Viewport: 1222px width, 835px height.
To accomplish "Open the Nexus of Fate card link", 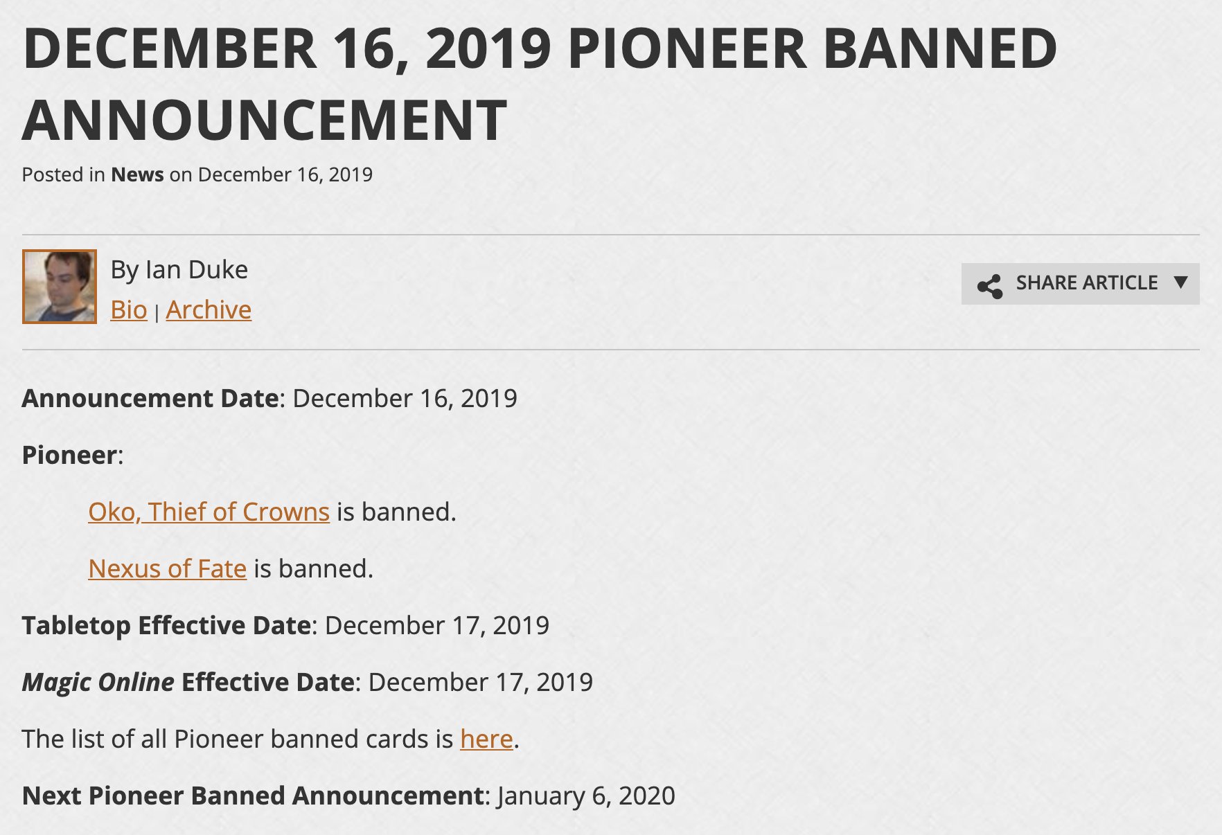I will (x=167, y=568).
